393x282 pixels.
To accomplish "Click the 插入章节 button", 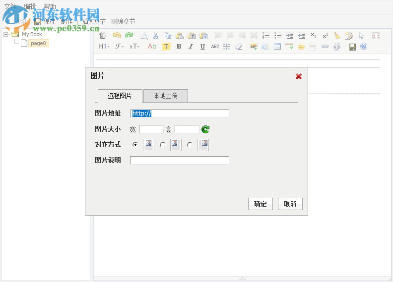I will [x=94, y=22].
